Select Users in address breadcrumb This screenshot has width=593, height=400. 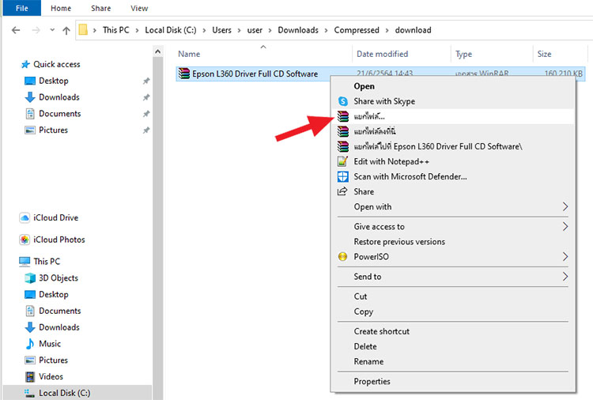click(x=221, y=30)
